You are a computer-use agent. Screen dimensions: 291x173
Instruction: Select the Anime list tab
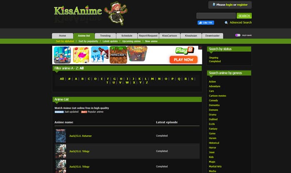84,36
